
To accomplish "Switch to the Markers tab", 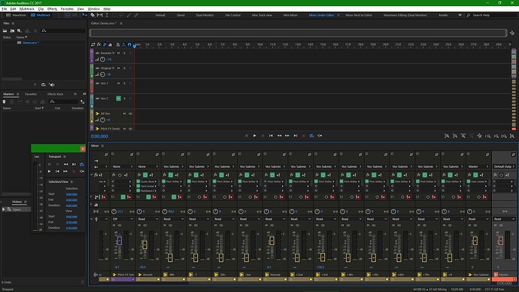I will [8, 94].
